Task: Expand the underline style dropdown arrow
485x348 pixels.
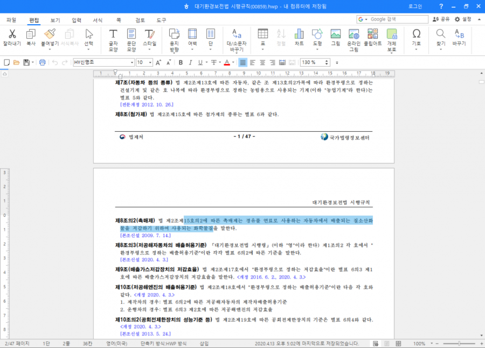Action: click(206, 62)
